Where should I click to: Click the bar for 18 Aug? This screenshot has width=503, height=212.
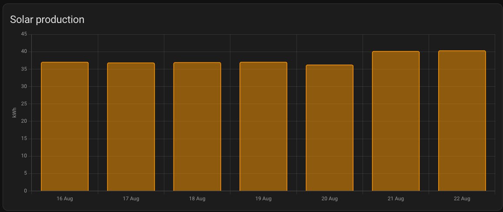[x=197, y=127]
